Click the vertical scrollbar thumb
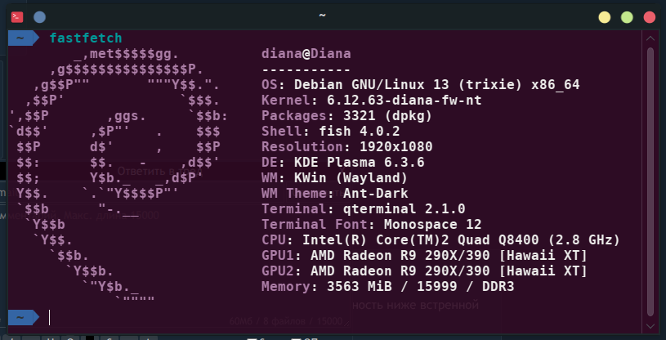This screenshot has height=340, width=666. (650, 181)
